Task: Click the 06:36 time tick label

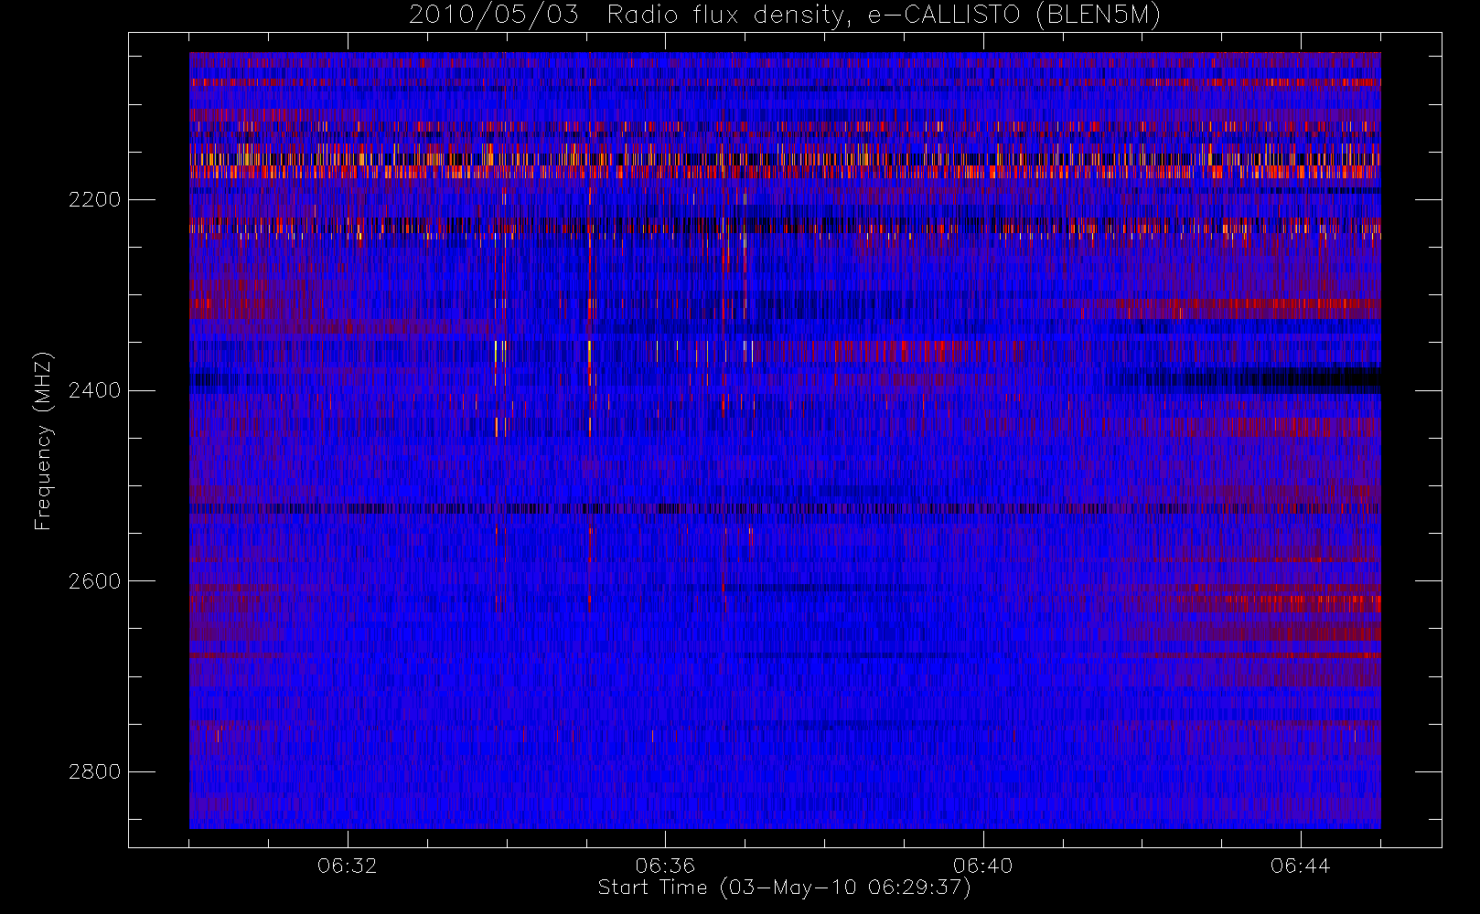Action: tap(665, 865)
